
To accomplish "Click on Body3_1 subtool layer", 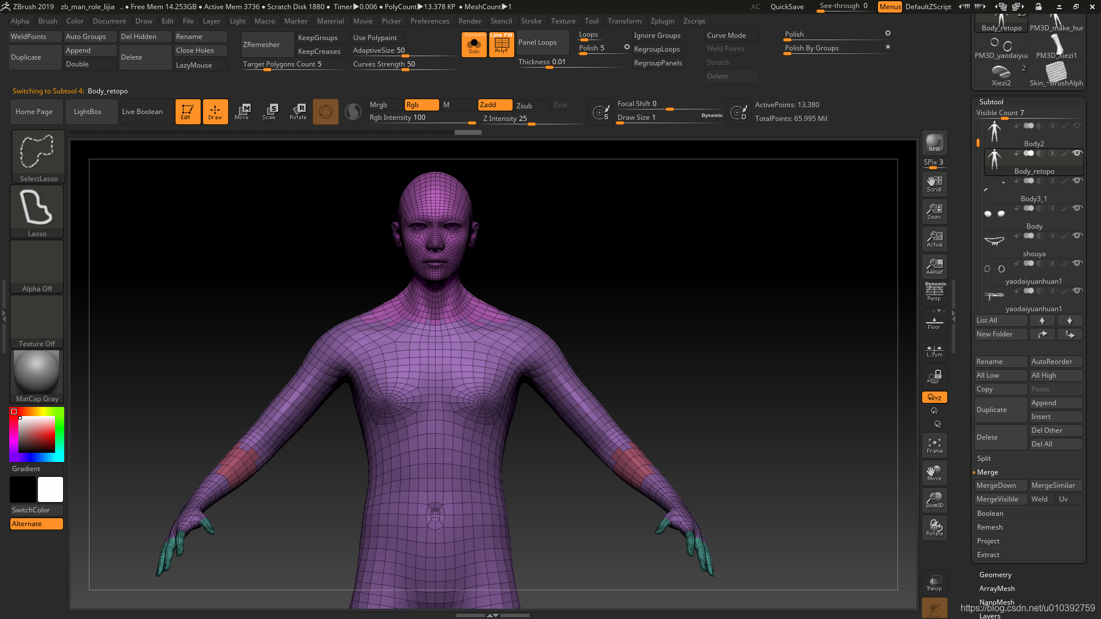I will [1032, 199].
